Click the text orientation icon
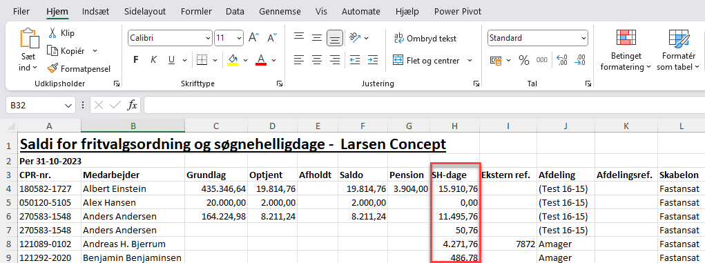 355,38
